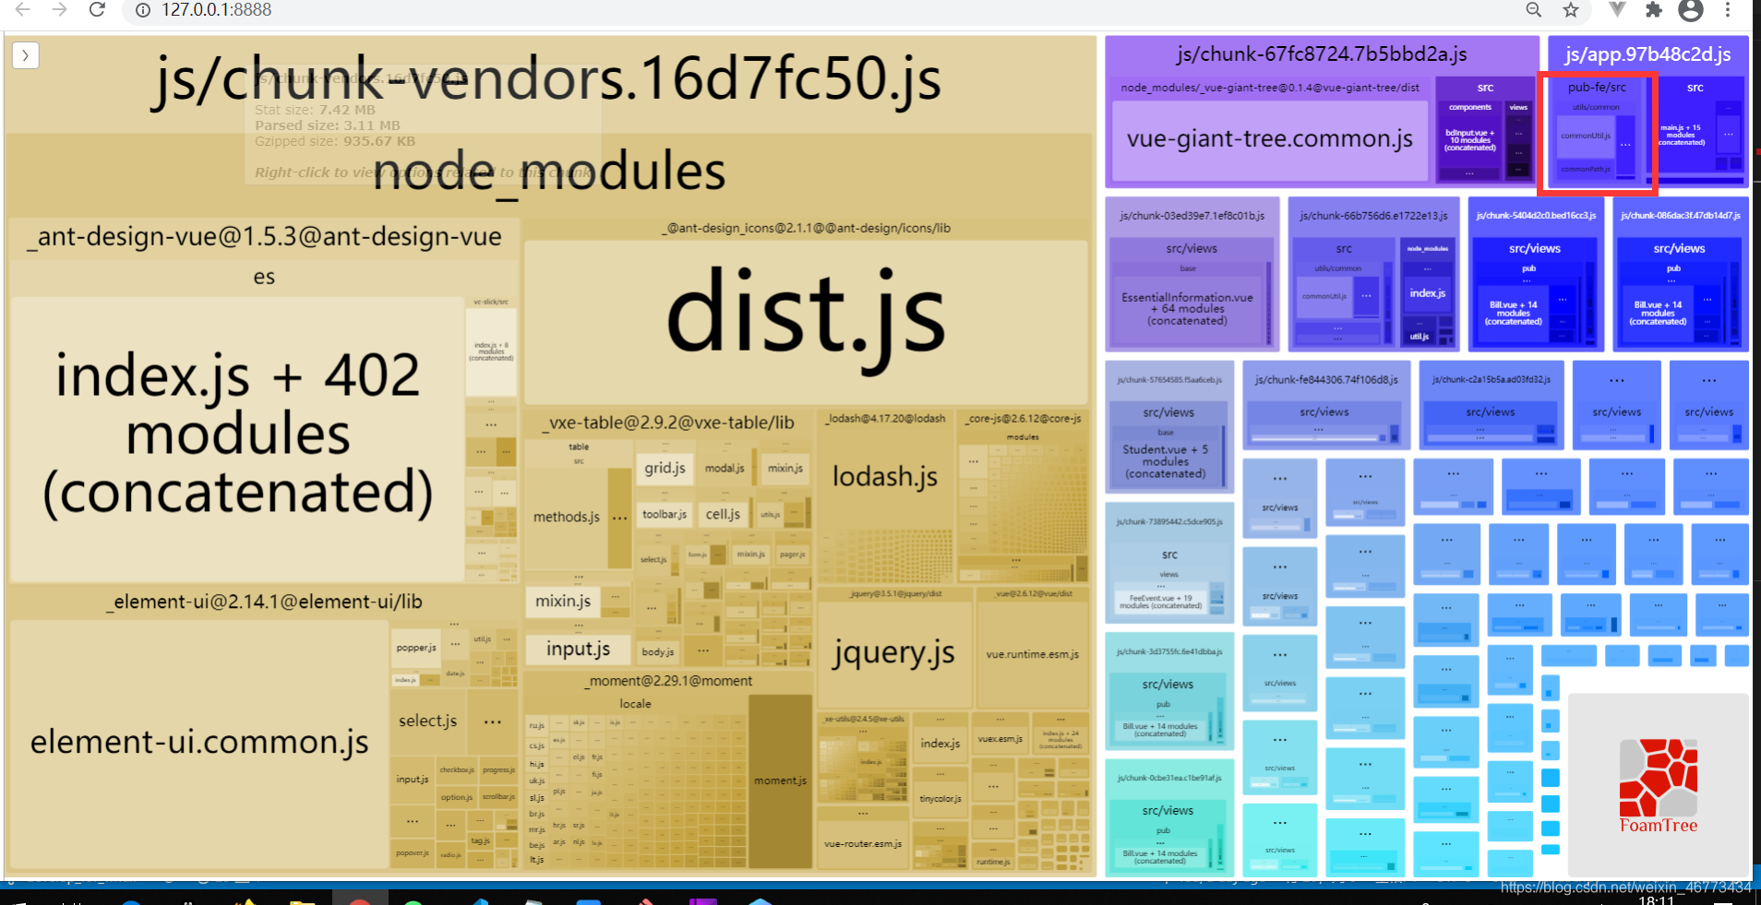Click the tinycolor.js block
The width and height of the screenshot is (1761, 905).
940,799
